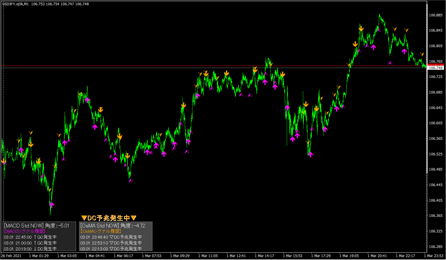Click the 26 Feb 2021 date label
Viewport: 446px width, 260px height.
pos(11,256)
